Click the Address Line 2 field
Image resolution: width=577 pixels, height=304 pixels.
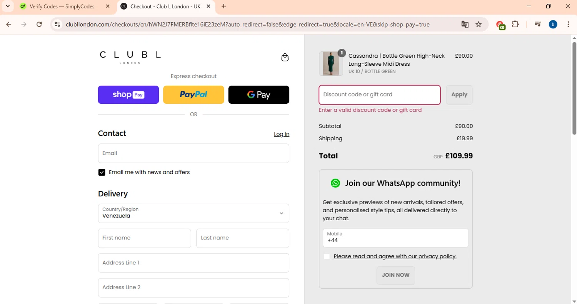[193, 287]
